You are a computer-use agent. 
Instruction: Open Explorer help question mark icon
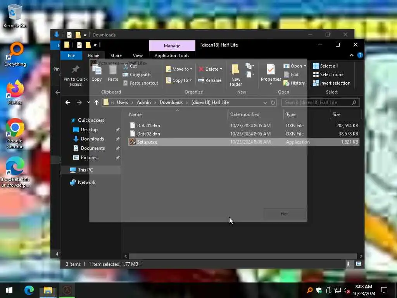pos(360,55)
